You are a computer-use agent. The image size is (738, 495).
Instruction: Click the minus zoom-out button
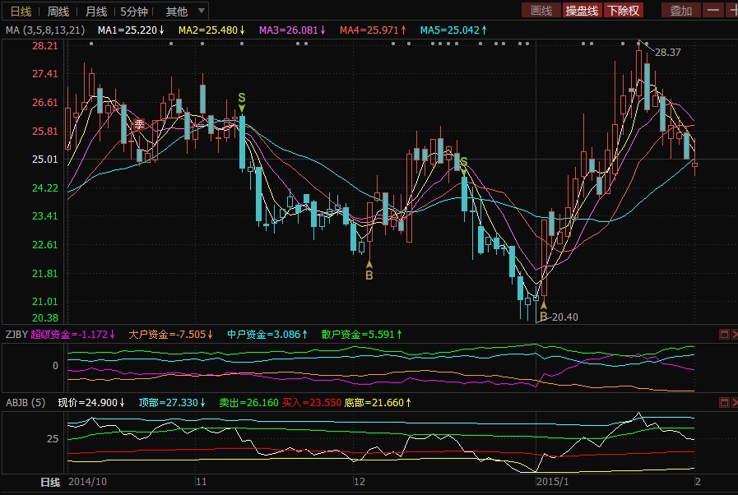coord(712,11)
